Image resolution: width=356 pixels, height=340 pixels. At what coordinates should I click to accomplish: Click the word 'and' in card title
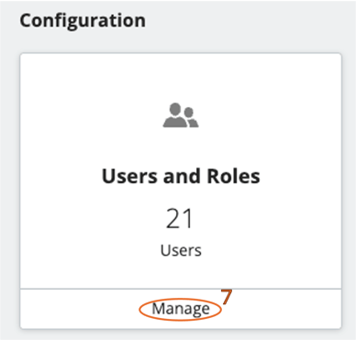click(182, 177)
